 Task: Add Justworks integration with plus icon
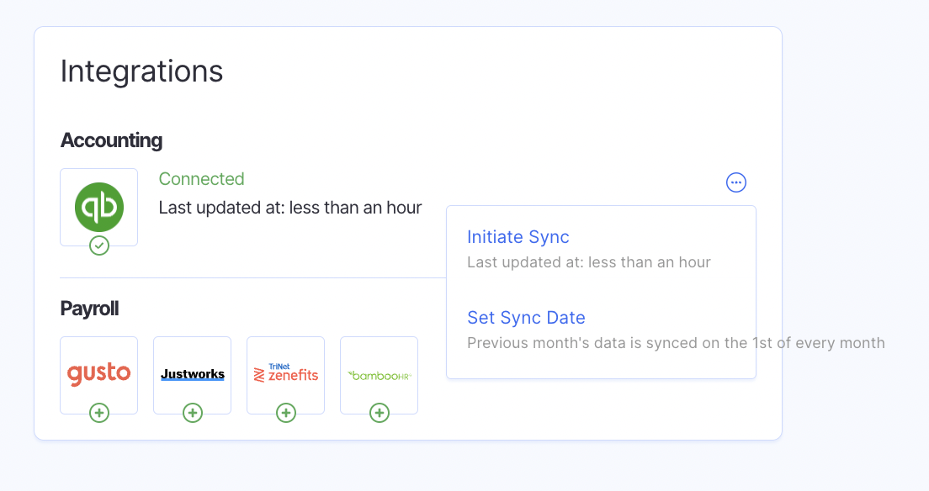click(x=193, y=413)
